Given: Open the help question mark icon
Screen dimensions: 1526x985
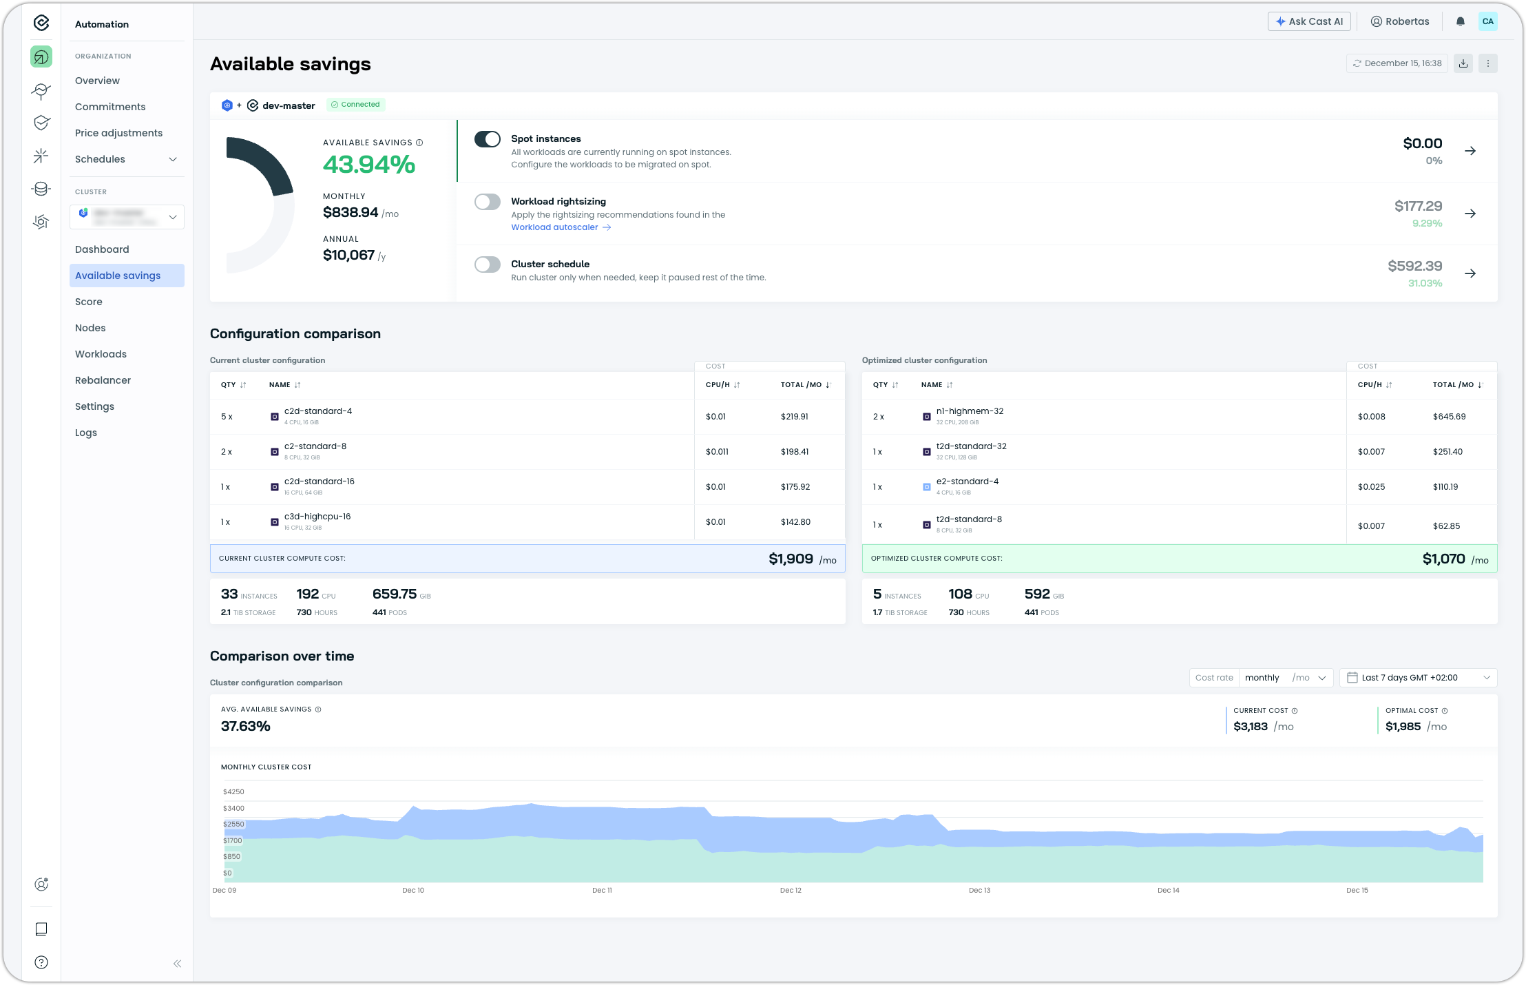Looking at the screenshot, I should point(41,962).
